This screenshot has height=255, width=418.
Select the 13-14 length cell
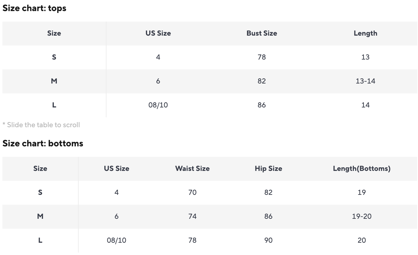pos(365,81)
